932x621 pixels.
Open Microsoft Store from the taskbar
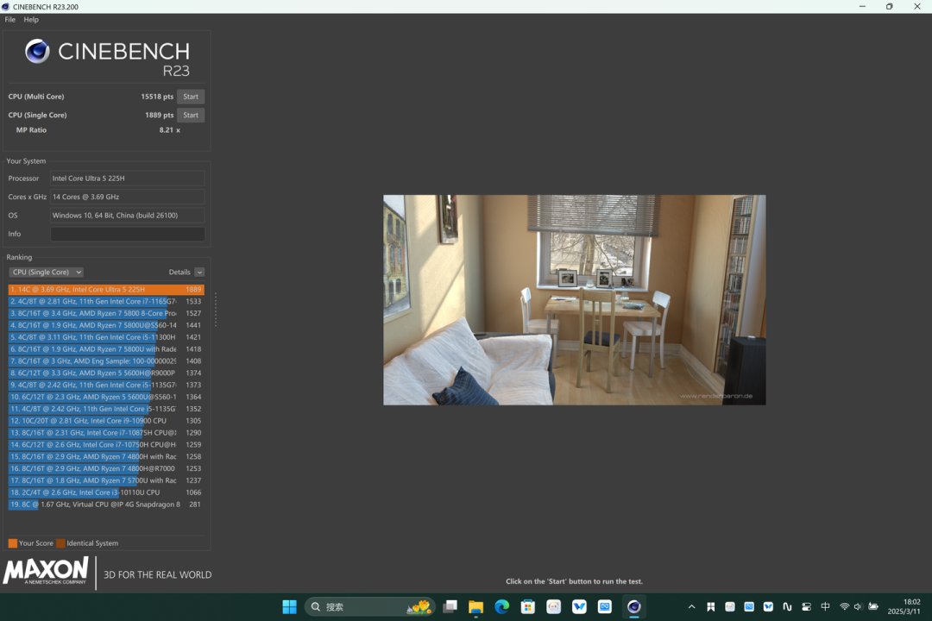click(x=527, y=606)
